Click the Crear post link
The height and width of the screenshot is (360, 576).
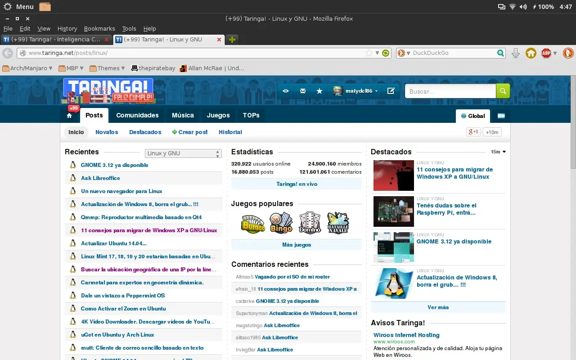pyautogui.click(x=190, y=132)
